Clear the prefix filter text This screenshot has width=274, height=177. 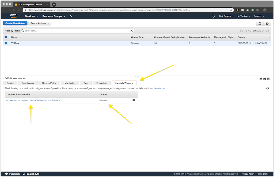click(131, 31)
